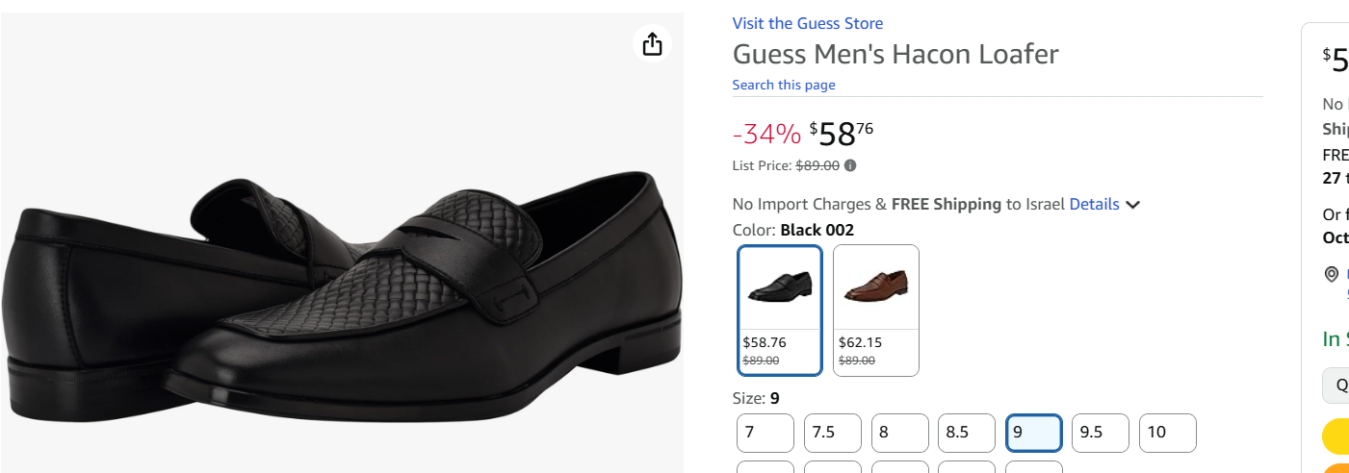
Task: Select size 9 option
Action: click(1033, 433)
